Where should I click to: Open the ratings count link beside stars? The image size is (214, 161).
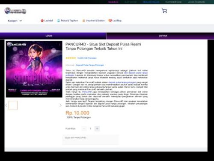point(87,58)
